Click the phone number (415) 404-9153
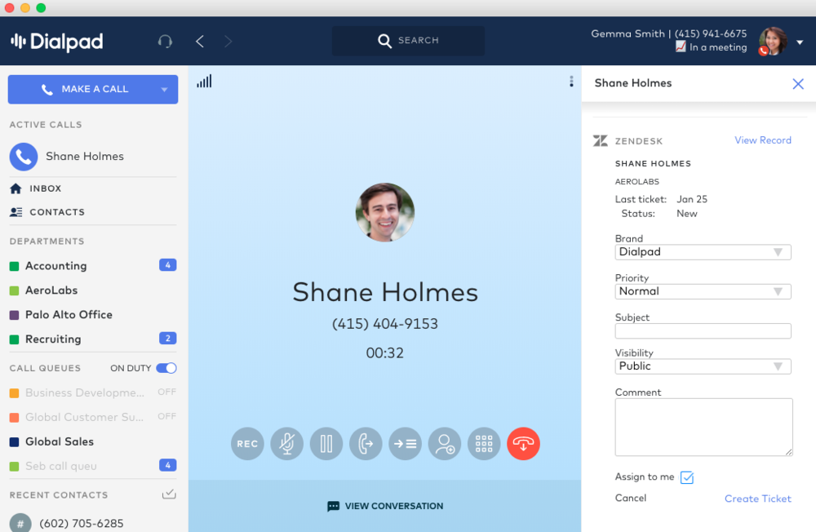The width and height of the screenshot is (816, 532). (385, 324)
